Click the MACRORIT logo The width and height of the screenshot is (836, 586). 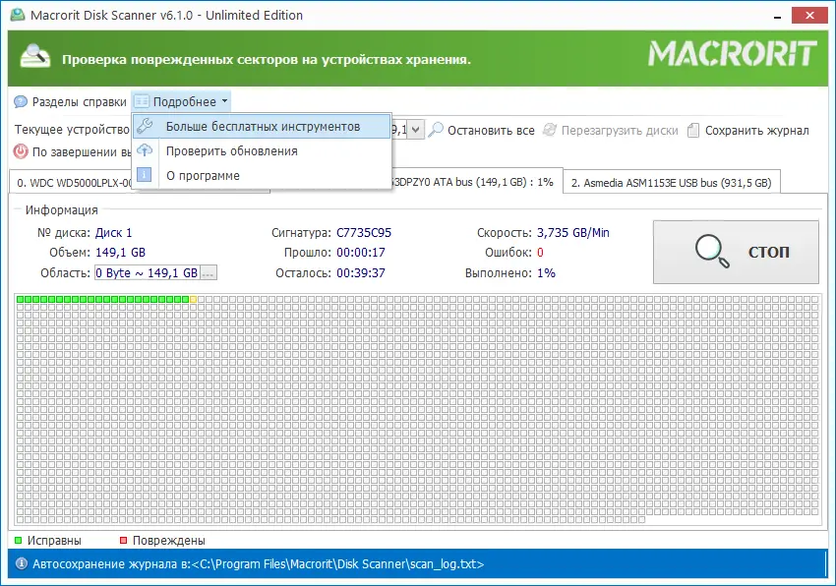pos(732,53)
